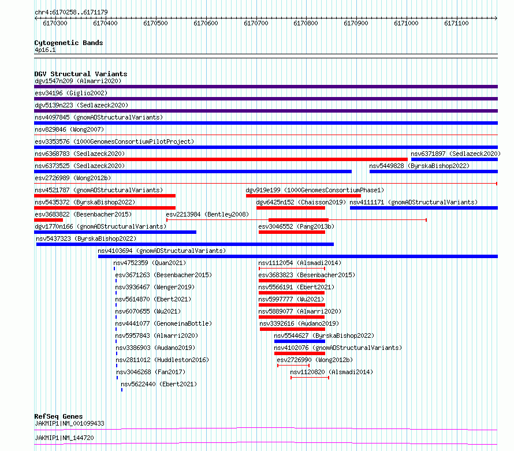The image size is (514, 451).
Task: Select nsv5449828 (ByrskaBishop2022) label
Action: [x=419, y=166]
